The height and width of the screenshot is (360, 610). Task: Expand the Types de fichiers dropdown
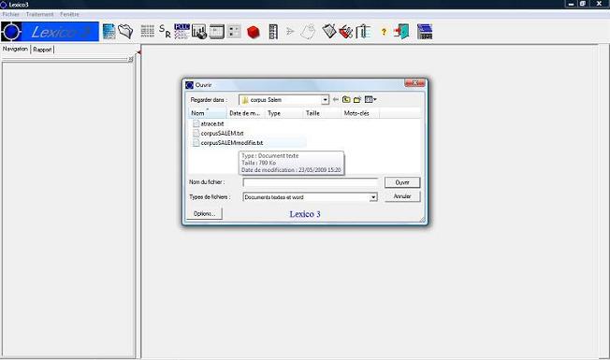pos(373,197)
